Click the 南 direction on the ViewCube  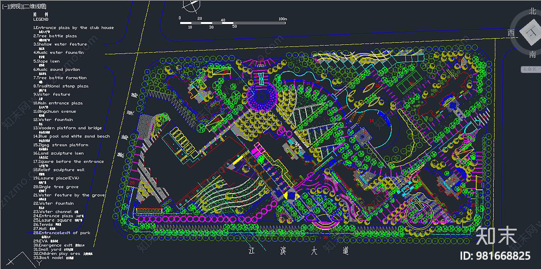click(x=533, y=54)
